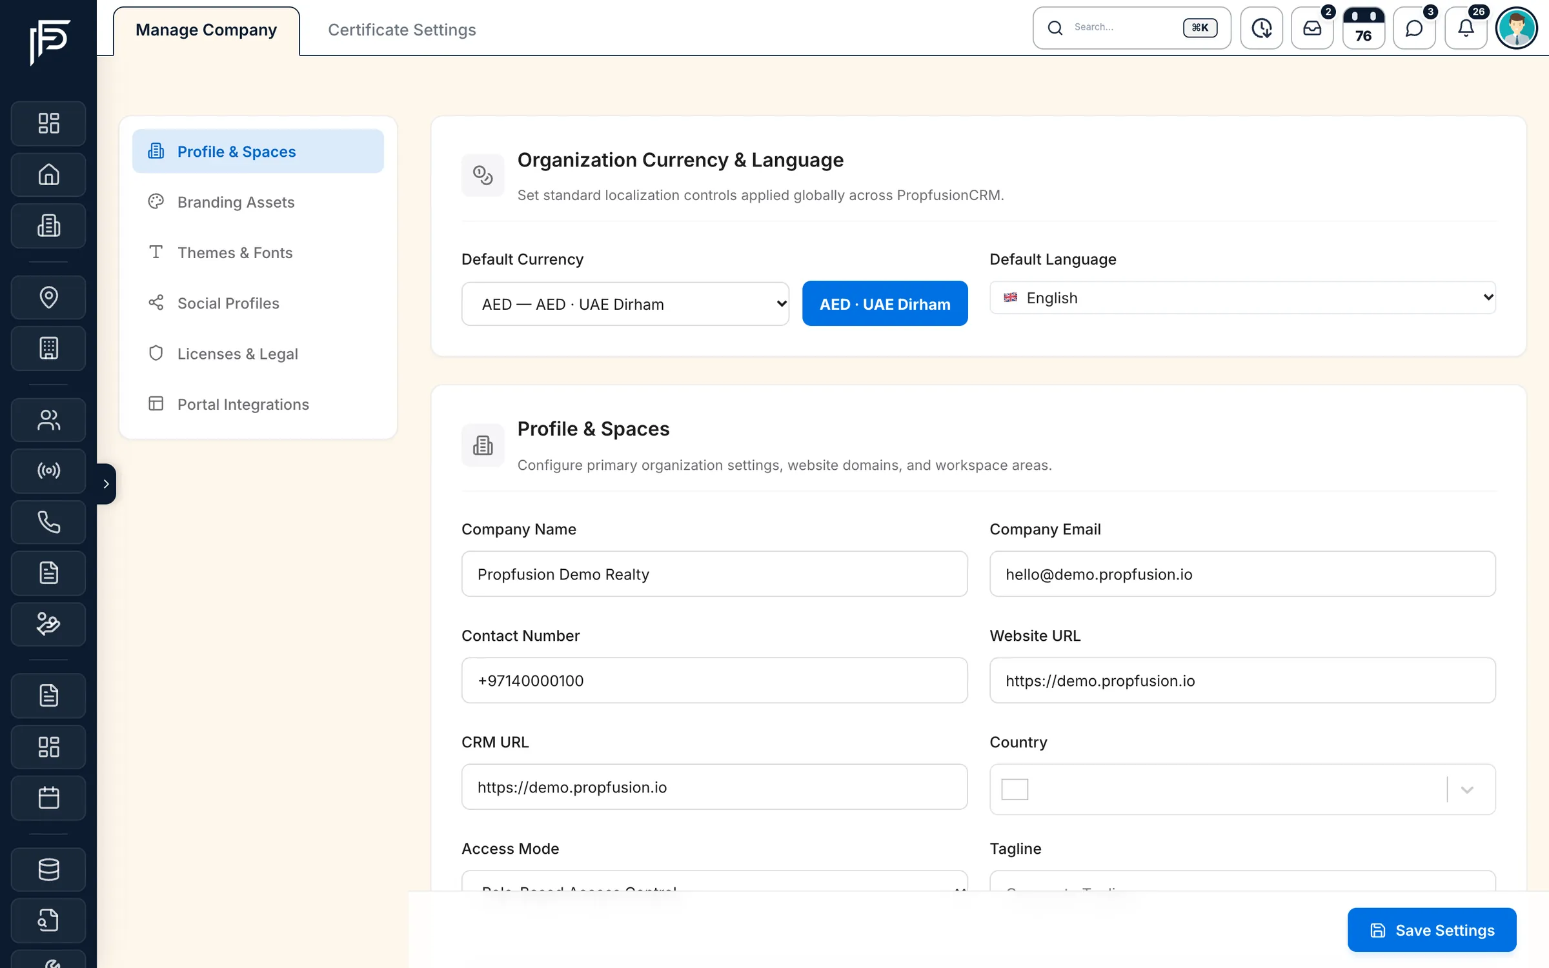The height and width of the screenshot is (968, 1549).
Task: Expand the sidebar with the arrow handle
Action: [x=106, y=484]
